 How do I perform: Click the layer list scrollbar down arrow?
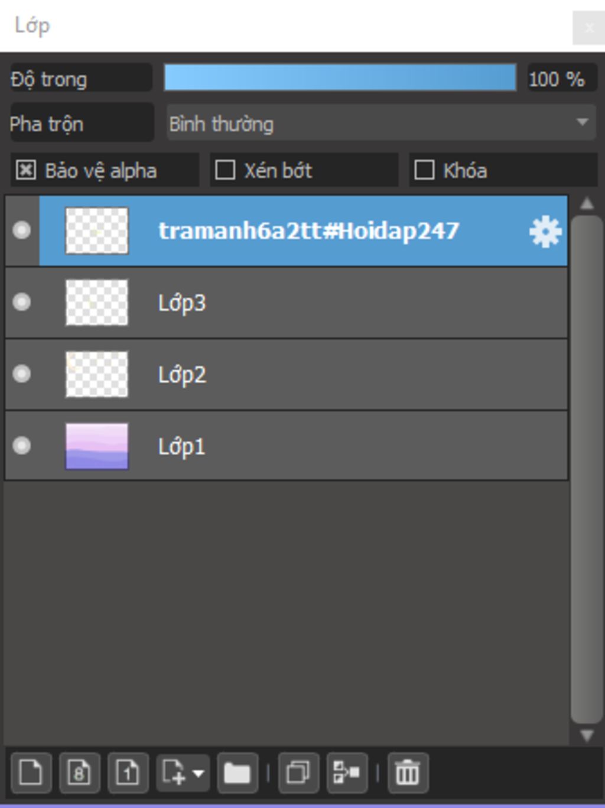tap(587, 735)
